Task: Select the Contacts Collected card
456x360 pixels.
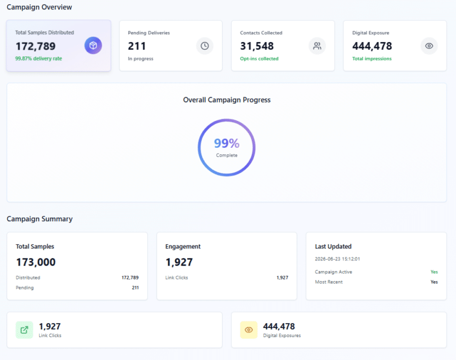Action: 283,46
